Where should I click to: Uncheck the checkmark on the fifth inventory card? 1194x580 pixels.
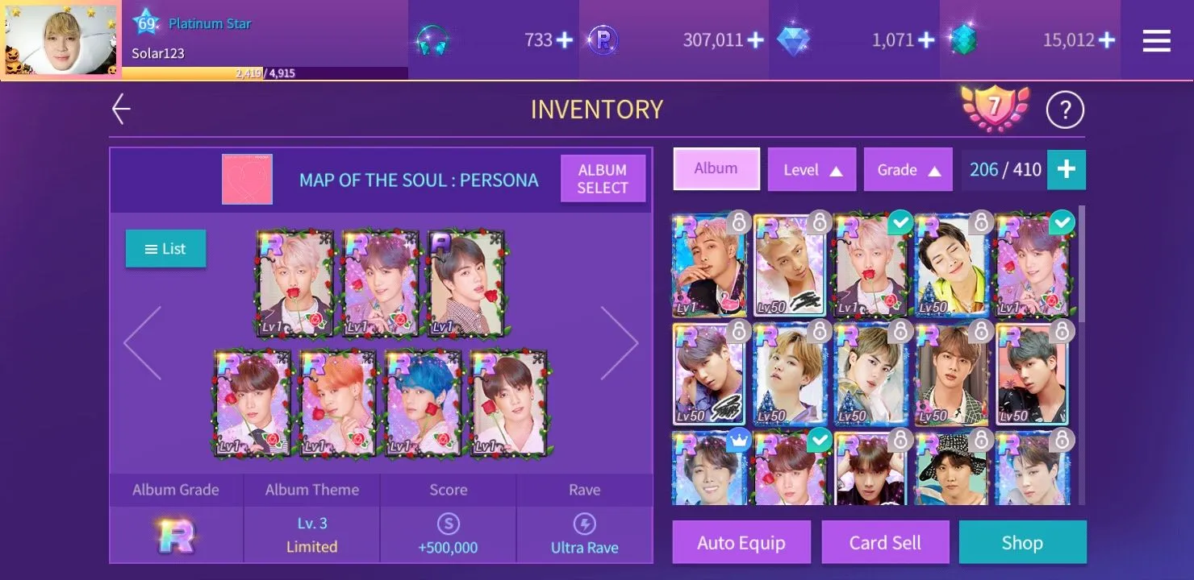(x=1062, y=222)
